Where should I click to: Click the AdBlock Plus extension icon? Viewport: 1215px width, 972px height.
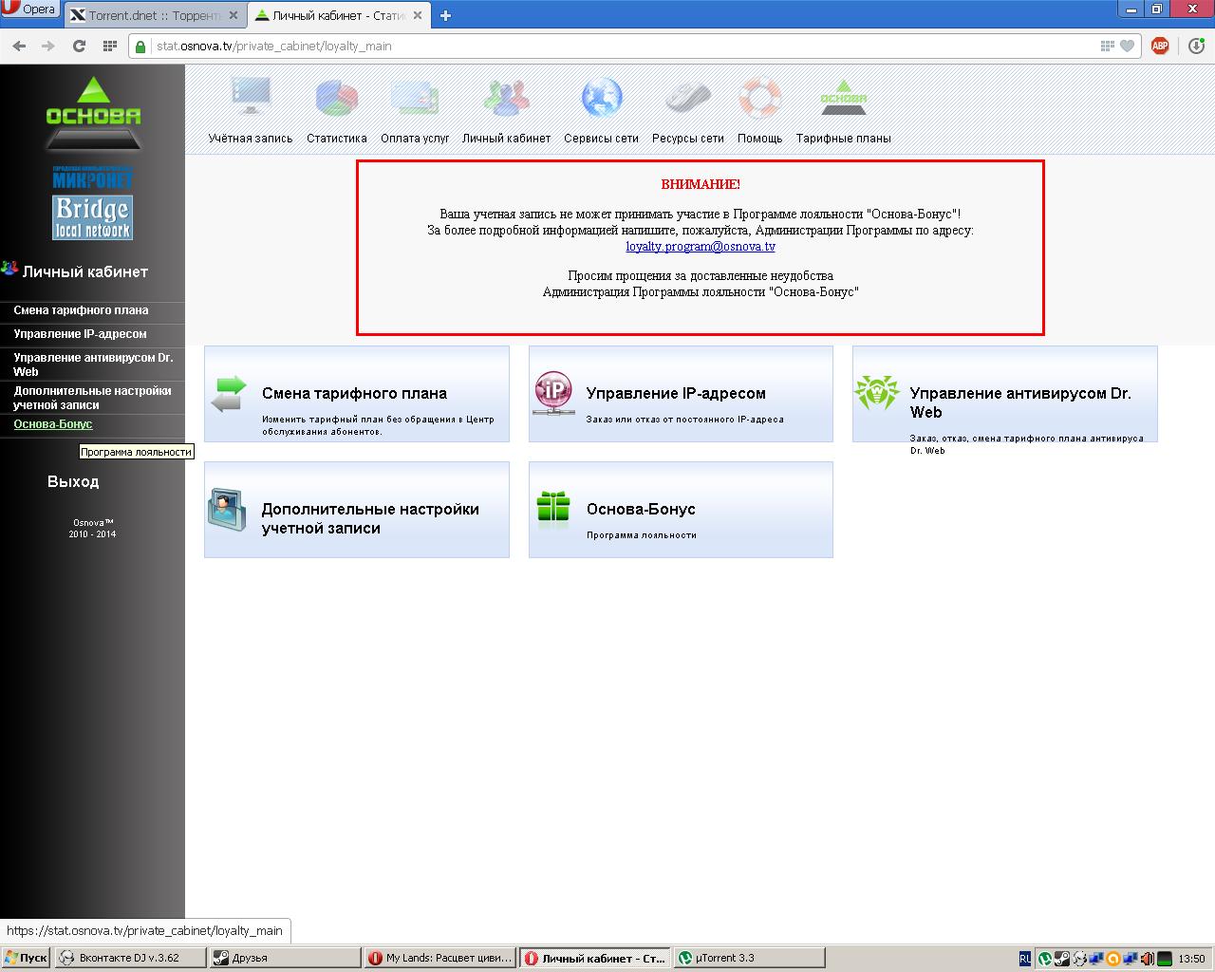1159,46
